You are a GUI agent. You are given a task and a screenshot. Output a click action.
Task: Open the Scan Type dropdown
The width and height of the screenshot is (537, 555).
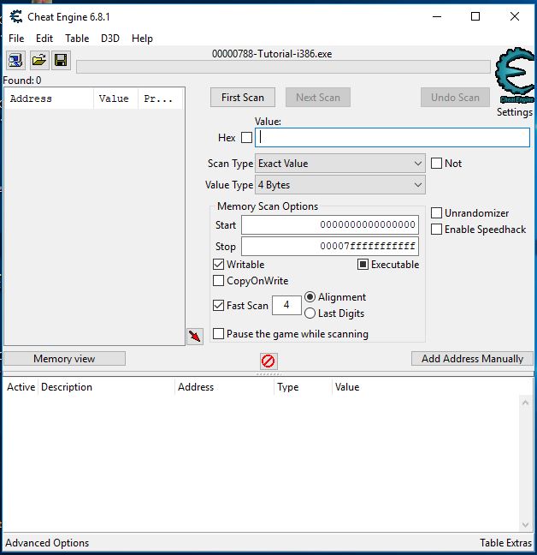coord(339,164)
